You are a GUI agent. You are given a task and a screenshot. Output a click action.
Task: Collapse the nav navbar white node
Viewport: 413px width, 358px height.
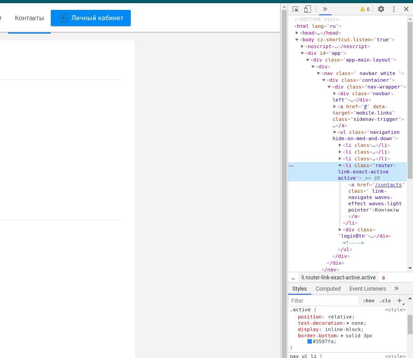pyautogui.click(x=319, y=74)
